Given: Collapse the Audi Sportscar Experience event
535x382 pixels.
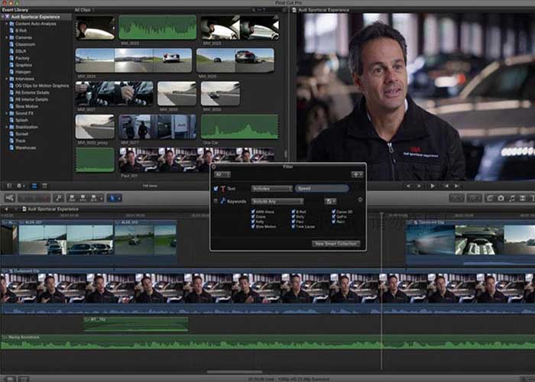Looking at the screenshot, I should point(3,17).
